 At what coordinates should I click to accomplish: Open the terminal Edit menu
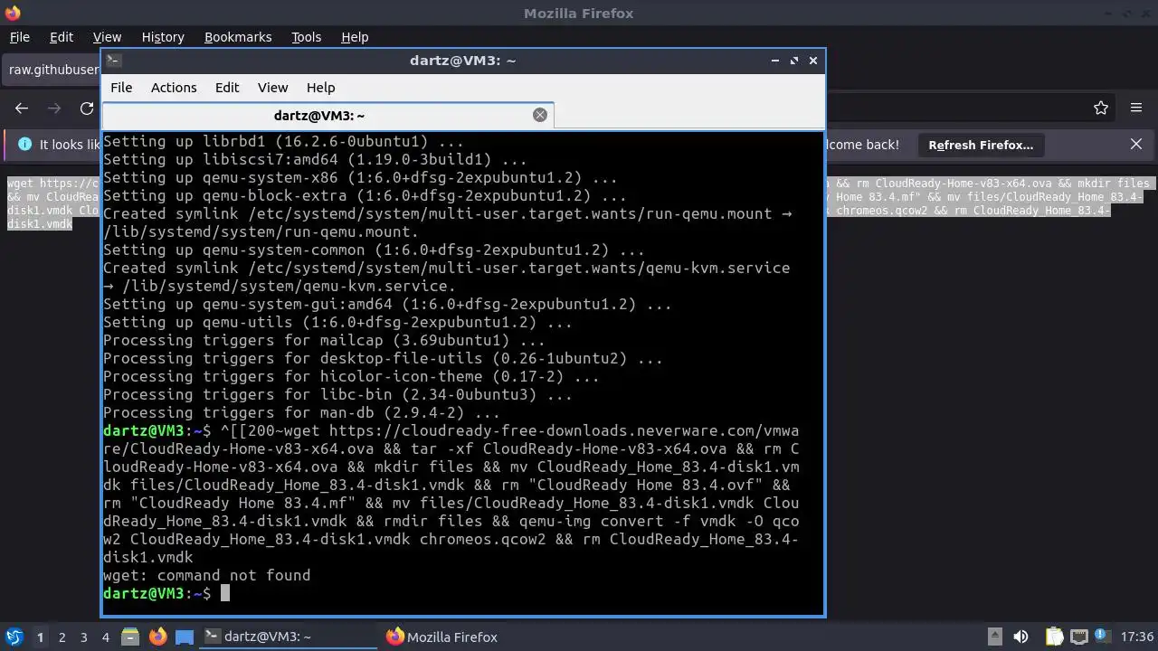227,88
